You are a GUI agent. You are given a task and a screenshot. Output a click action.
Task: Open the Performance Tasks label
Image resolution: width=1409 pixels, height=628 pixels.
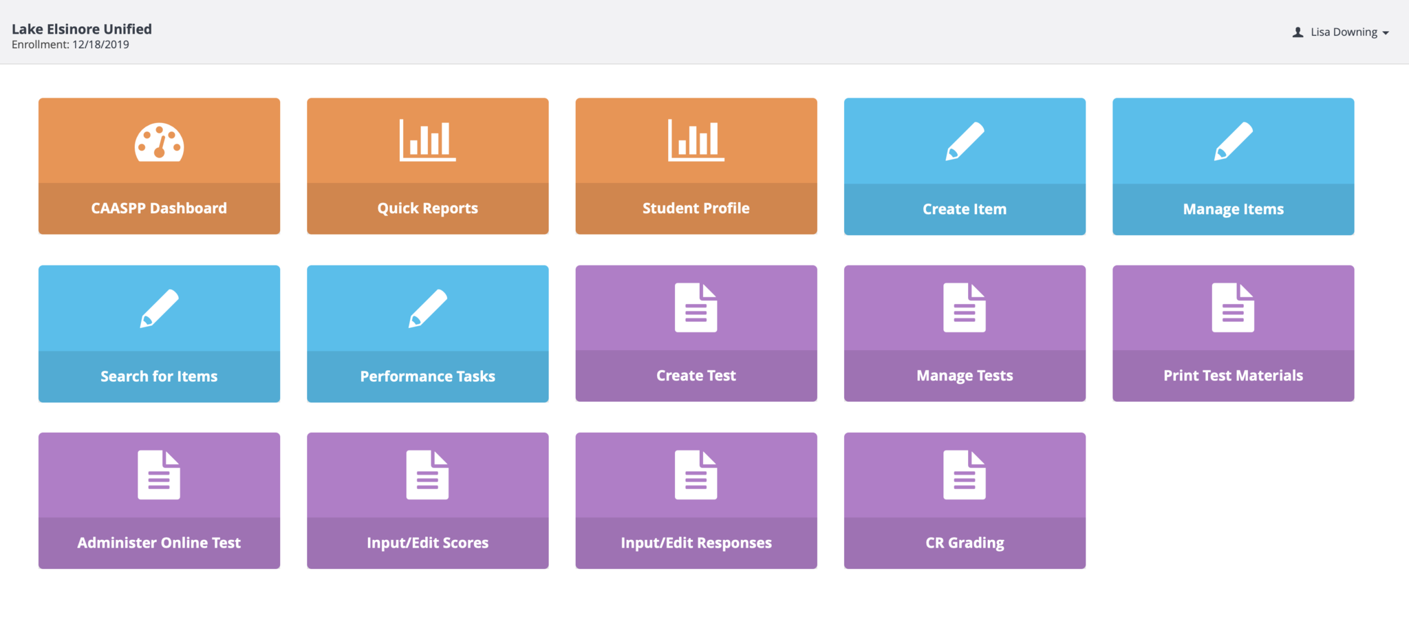point(427,376)
